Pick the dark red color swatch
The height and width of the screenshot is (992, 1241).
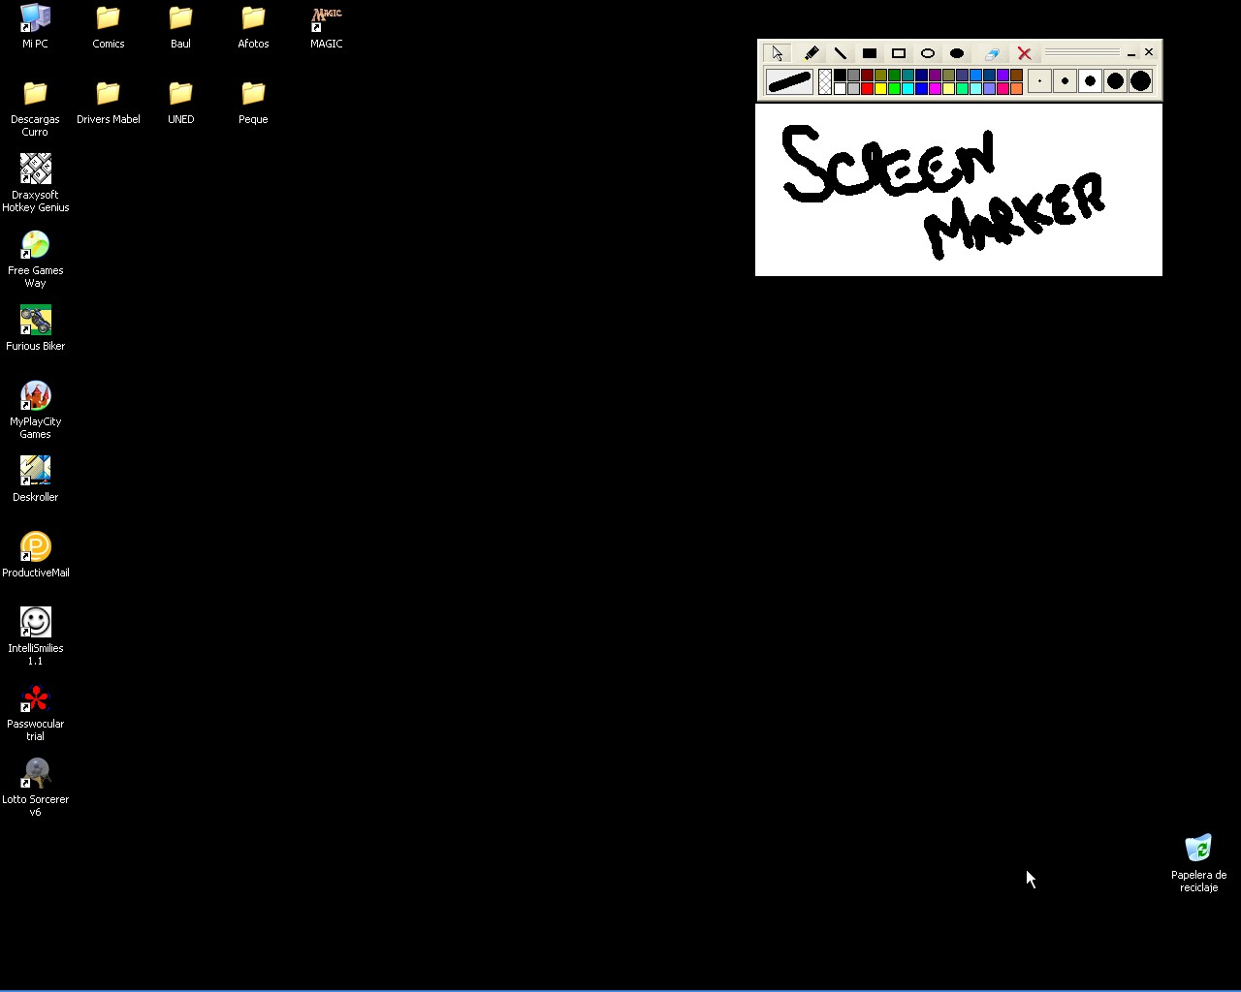pos(868,75)
